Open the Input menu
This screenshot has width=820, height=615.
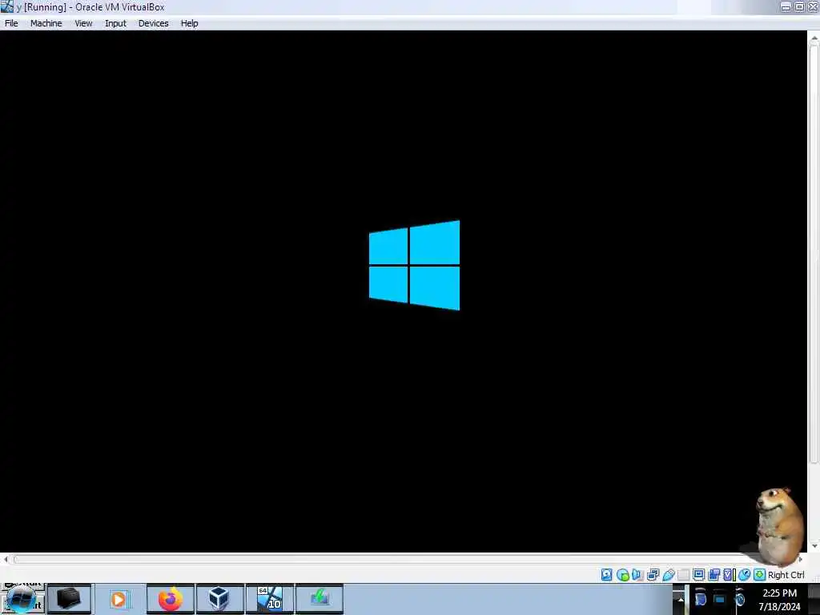pyautogui.click(x=115, y=23)
